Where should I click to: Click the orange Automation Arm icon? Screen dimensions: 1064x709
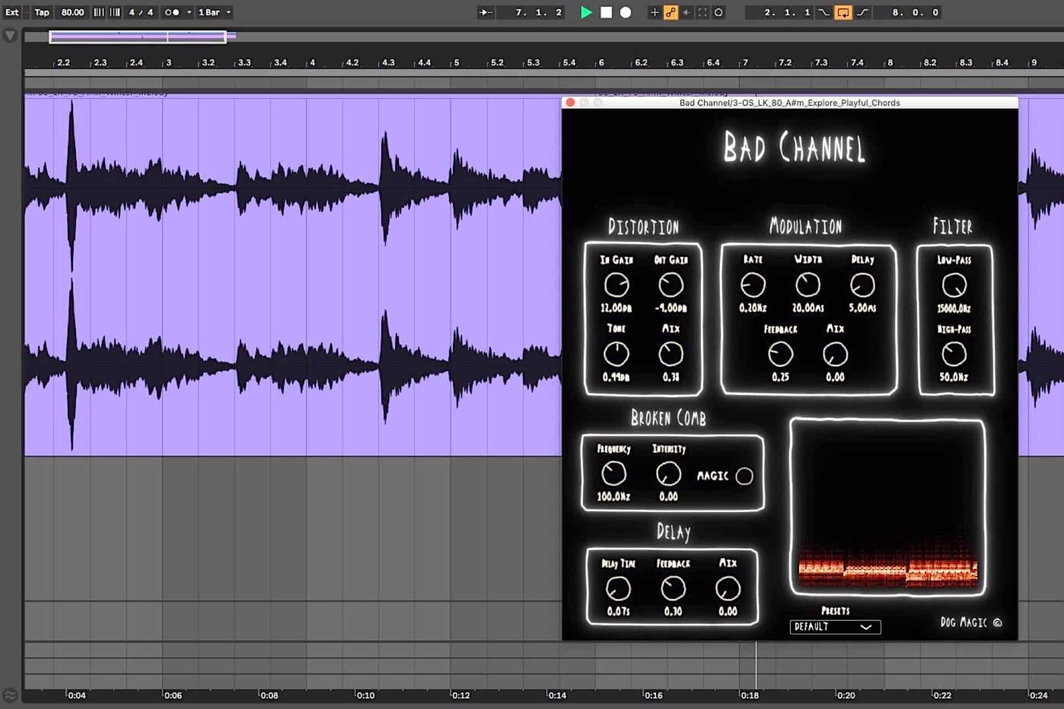671,12
